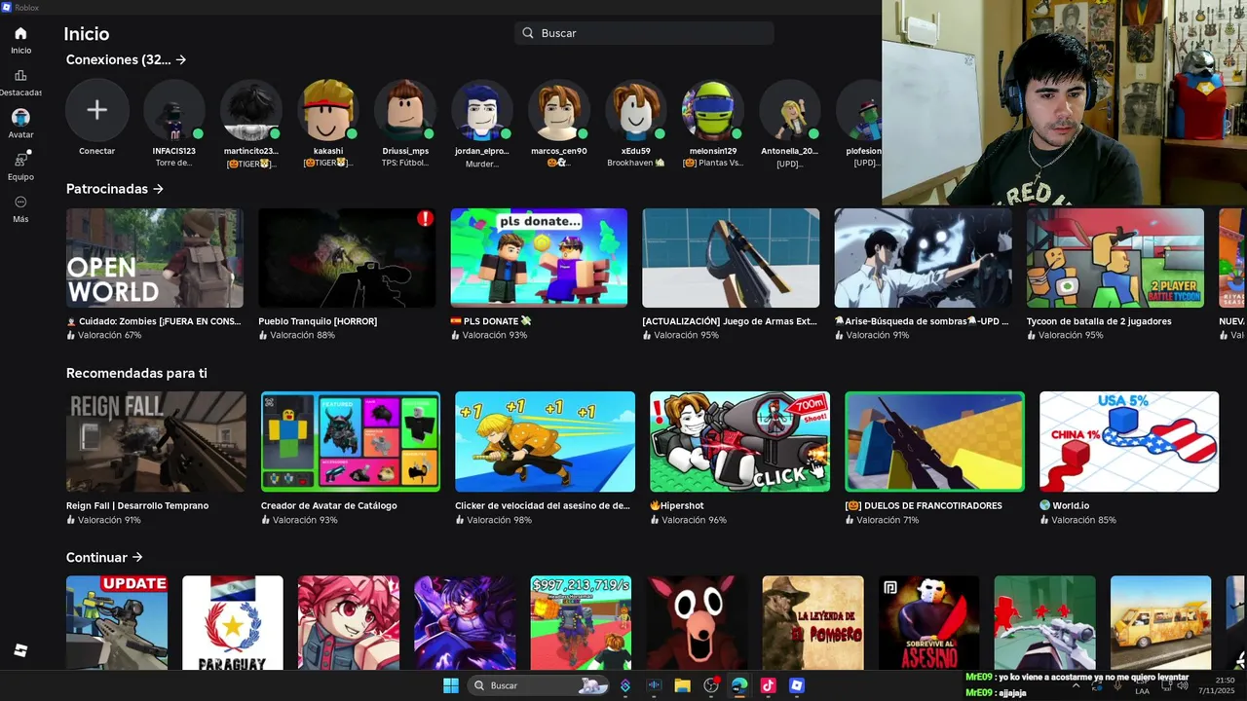Click the 'Hipershot' game title

pyautogui.click(x=676, y=506)
